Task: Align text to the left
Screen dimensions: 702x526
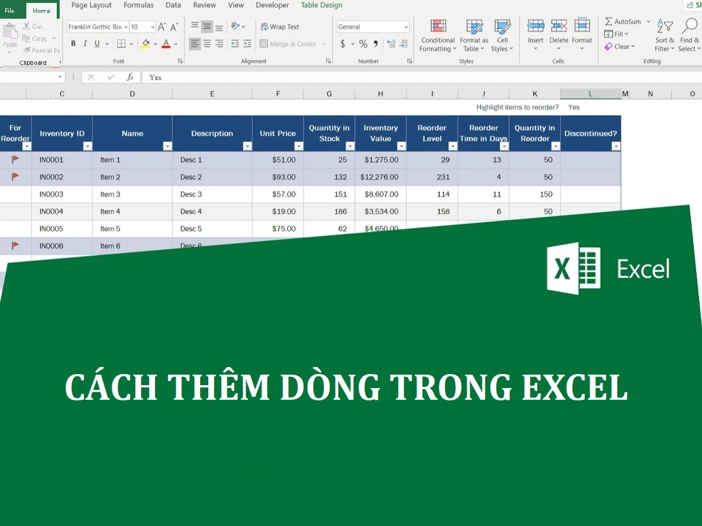Action: point(195,44)
